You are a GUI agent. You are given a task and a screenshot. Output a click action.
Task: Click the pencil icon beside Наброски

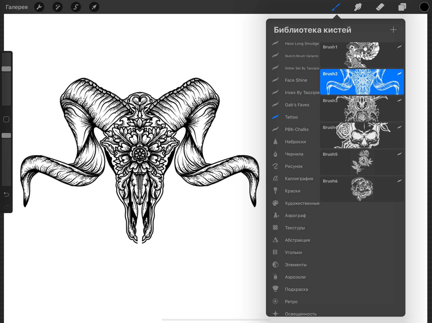(x=276, y=141)
